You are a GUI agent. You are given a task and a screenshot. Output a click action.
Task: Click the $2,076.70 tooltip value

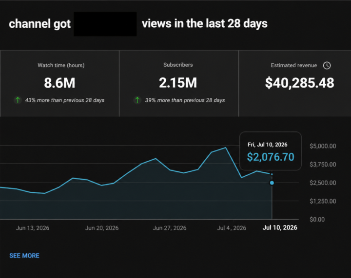[x=271, y=157]
